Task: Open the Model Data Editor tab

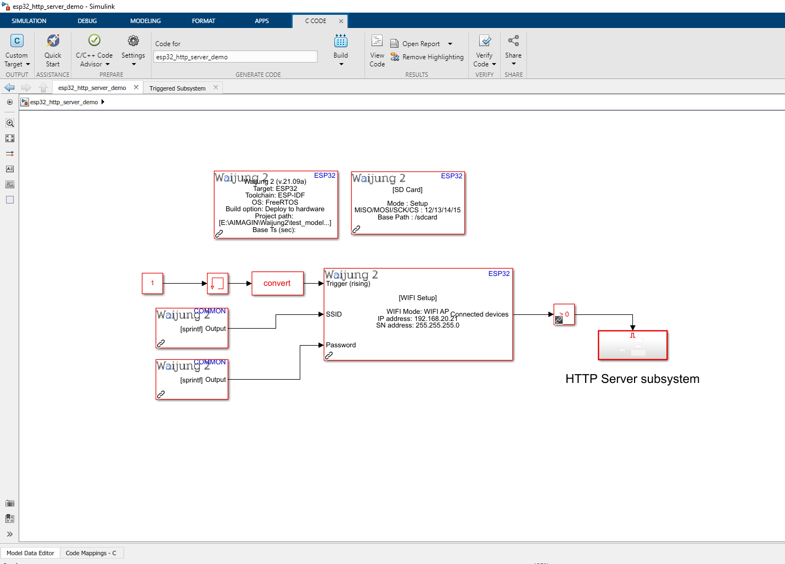Action: pos(30,553)
